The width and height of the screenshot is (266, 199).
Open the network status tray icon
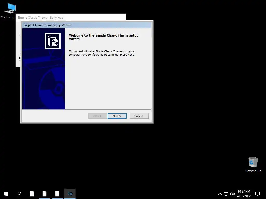[226, 194]
